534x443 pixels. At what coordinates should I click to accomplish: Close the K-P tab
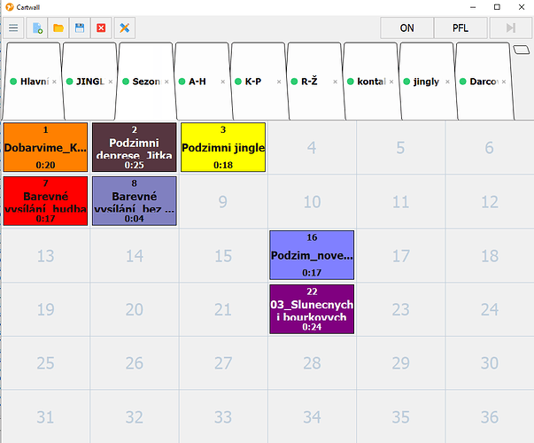click(x=279, y=82)
